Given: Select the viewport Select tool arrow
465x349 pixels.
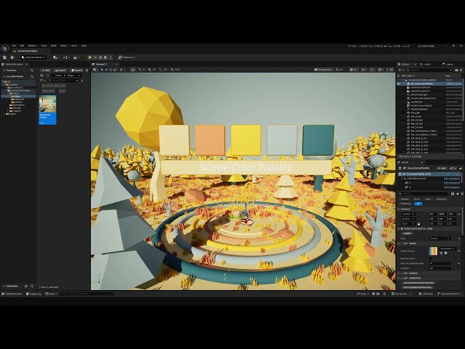Looking at the screenshot, I should pyautogui.click(x=102, y=70).
